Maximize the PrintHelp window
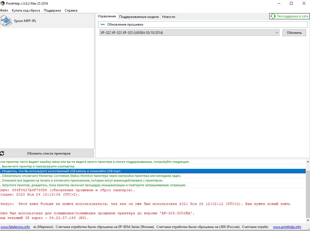310x231 pixels. [291, 3]
